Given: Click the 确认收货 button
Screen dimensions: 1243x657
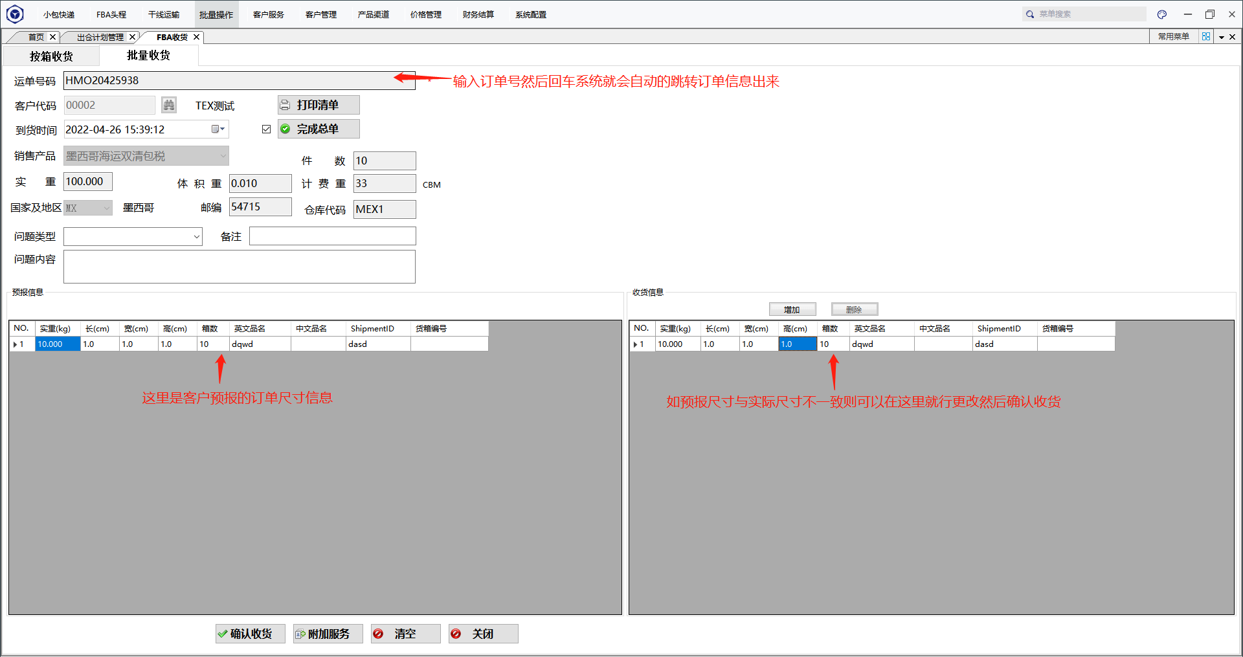Looking at the screenshot, I should (x=250, y=634).
